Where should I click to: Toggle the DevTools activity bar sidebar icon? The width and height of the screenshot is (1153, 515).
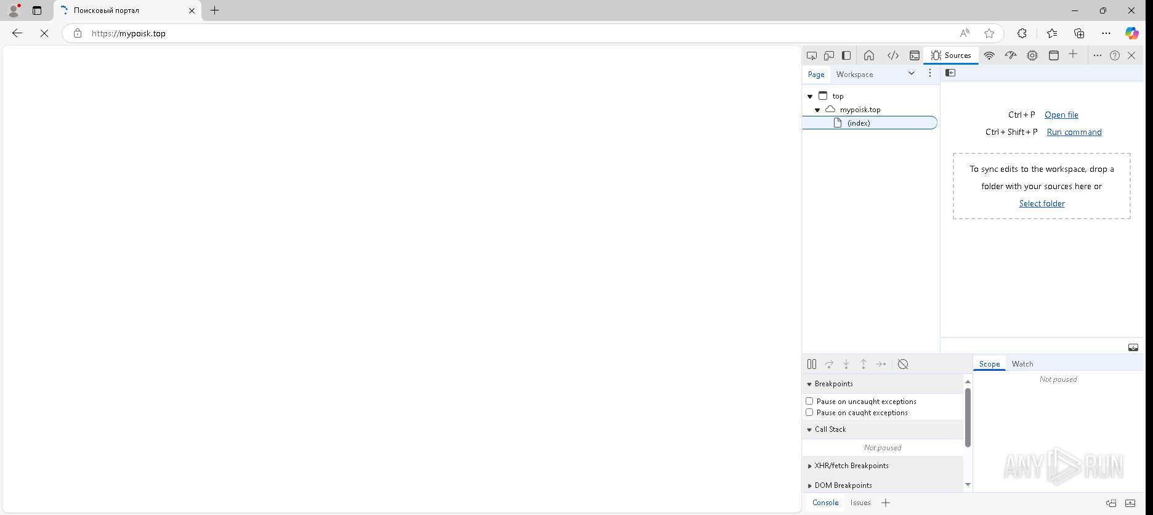[846, 55]
